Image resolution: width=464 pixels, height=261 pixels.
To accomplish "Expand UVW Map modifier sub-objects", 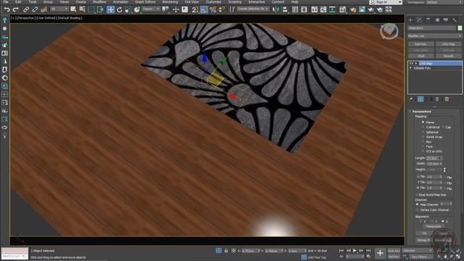I will [416, 63].
